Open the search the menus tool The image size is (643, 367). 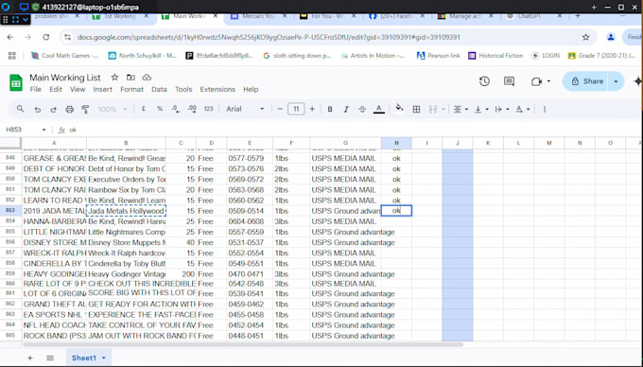tap(20, 109)
